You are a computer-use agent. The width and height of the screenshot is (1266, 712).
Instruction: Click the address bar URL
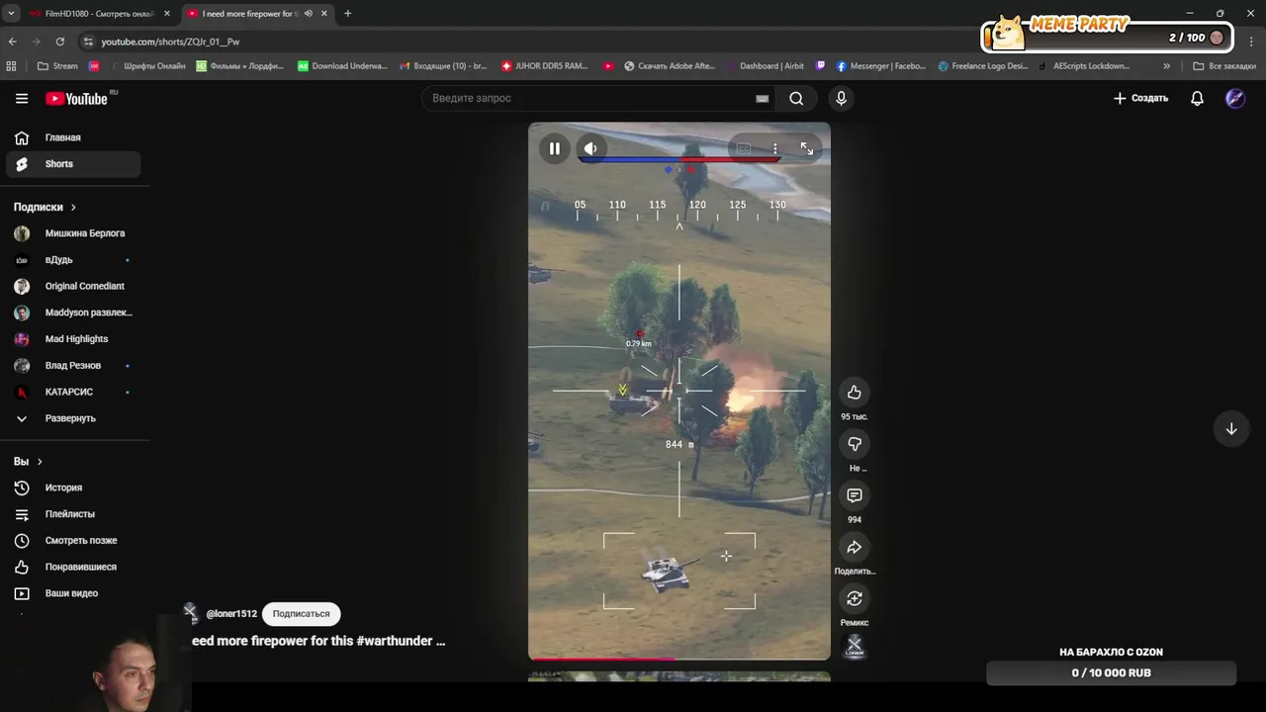click(x=170, y=42)
